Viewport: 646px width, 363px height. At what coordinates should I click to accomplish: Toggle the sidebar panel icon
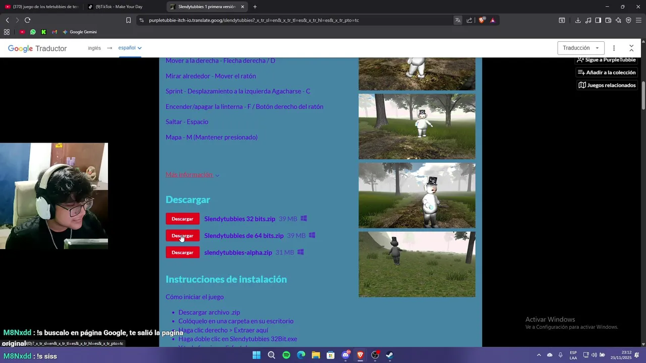click(x=598, y=20)
